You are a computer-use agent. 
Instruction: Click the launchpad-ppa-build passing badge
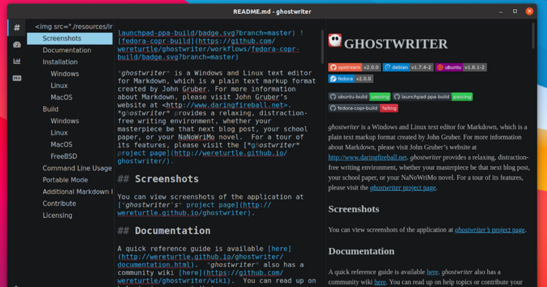[x=433, y=97]
